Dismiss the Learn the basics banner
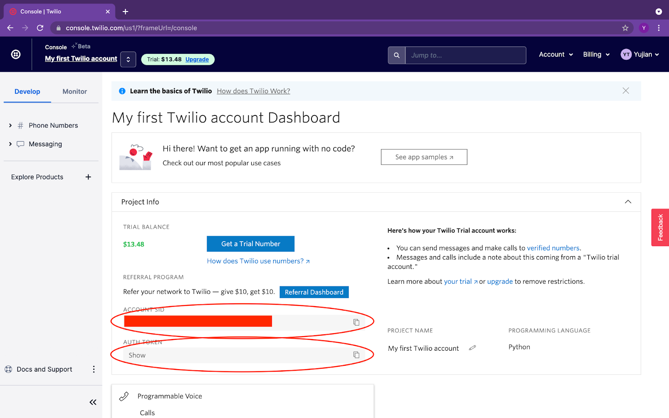Viewport: 669px width, 418px height. click(x=626, y=91)
